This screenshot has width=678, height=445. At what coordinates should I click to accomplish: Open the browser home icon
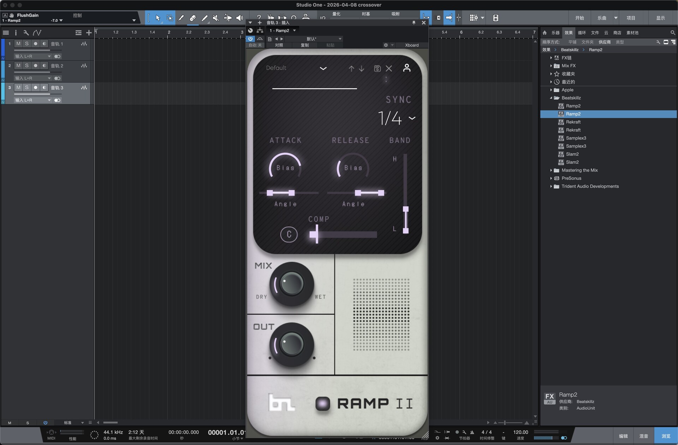click(545, 33)
